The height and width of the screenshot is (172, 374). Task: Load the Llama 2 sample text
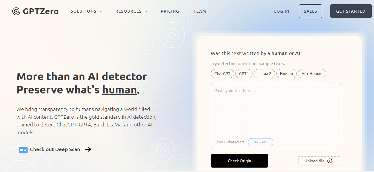click(x=264, y=74)
